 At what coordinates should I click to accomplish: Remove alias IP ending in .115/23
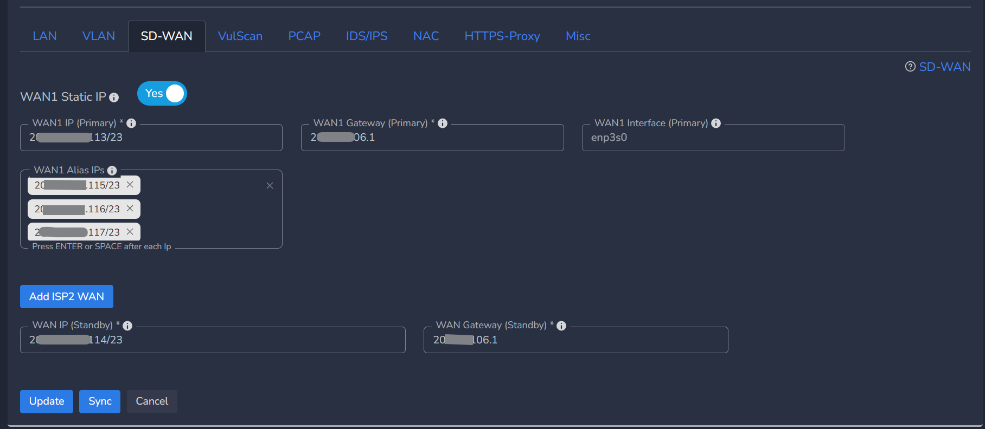coord(130,185)
